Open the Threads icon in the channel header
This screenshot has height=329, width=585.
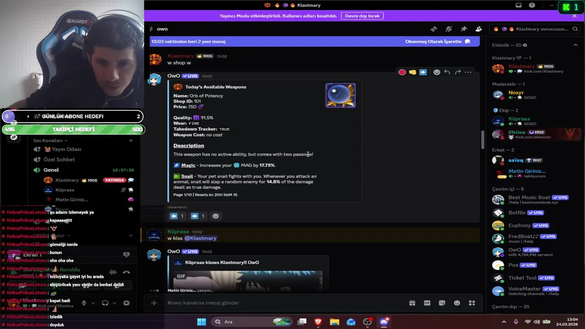point(434,29)
